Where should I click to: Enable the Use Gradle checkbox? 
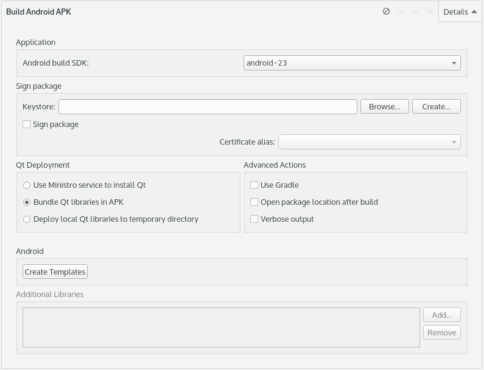pyautogui.click(x=254, y=185)
